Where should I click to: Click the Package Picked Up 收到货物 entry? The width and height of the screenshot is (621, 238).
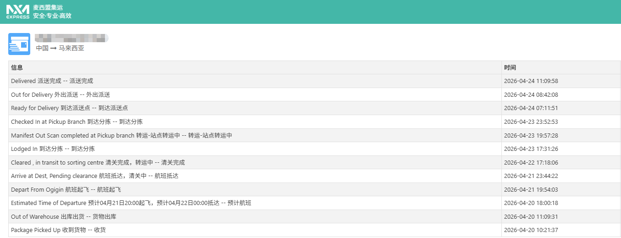click(x=58, y=230)
